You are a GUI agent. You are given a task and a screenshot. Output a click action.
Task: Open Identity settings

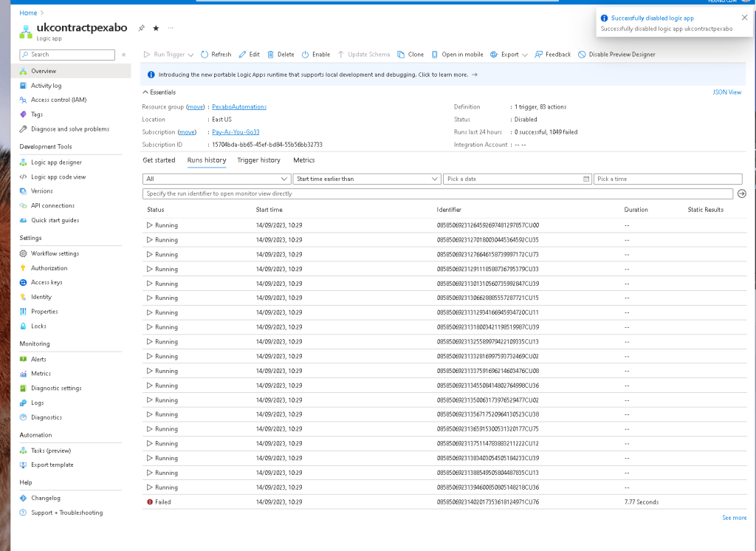coord(41,297)
